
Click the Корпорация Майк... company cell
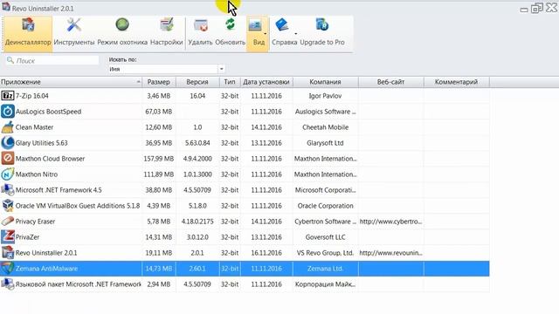coord(325,283)
